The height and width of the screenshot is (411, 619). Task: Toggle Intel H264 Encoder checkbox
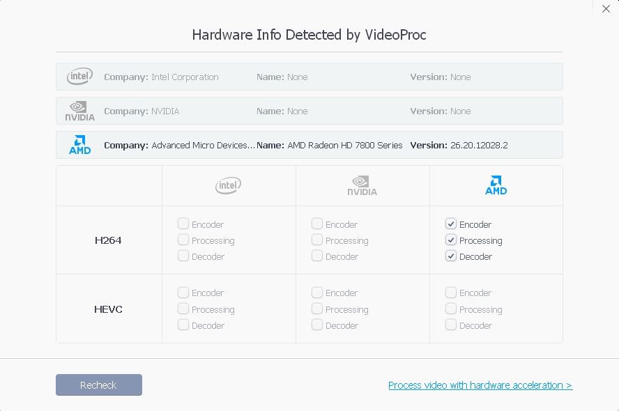click(x=183, y=224)
